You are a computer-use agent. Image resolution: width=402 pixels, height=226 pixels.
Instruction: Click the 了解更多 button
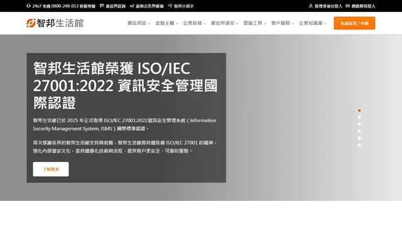point(51,169)
